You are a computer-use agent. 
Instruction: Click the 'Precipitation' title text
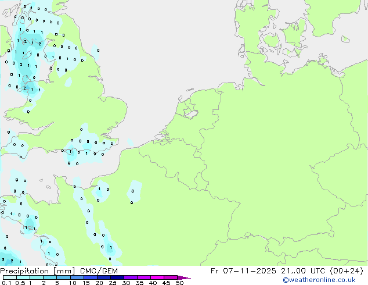pos(24,271)
